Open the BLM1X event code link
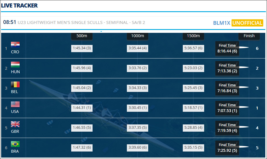Viewport: 267px width, 159px height. pyautogui.click(x=221, y=23)
